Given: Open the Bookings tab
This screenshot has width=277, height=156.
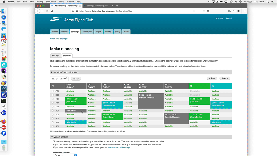Looking at the screenshot, I should point(75,32).
